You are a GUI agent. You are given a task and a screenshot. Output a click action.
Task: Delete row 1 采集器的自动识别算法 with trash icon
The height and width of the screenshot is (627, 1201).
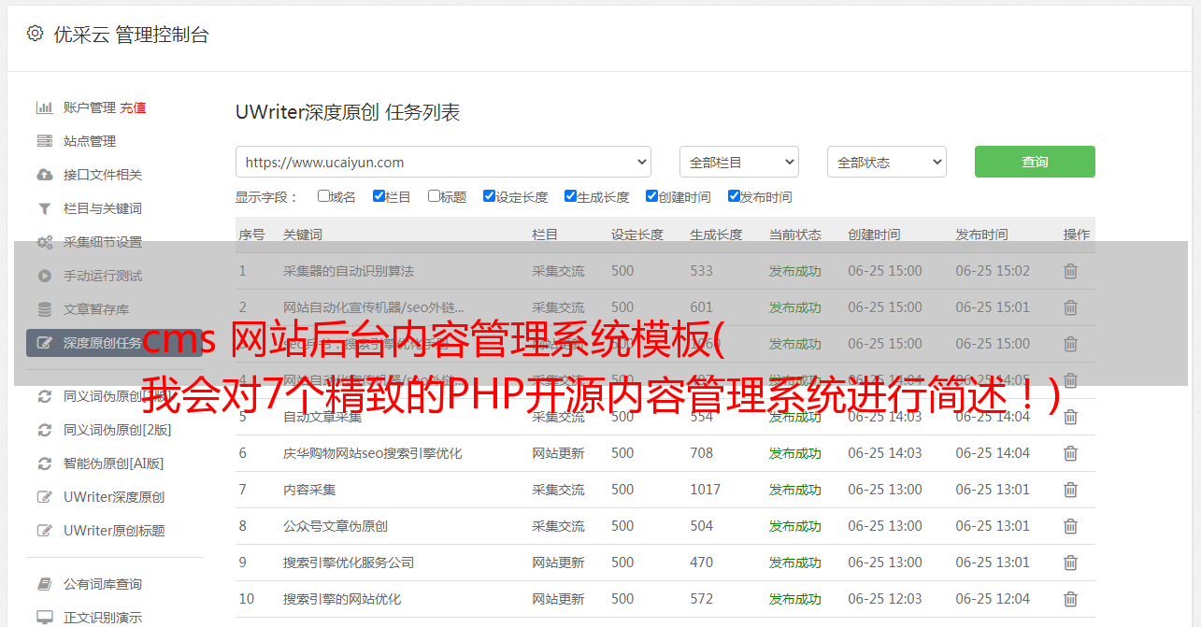tap(1070, 271)
